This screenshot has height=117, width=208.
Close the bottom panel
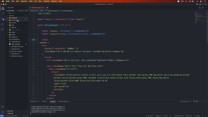pyautogui.click(x=205, y=101)
